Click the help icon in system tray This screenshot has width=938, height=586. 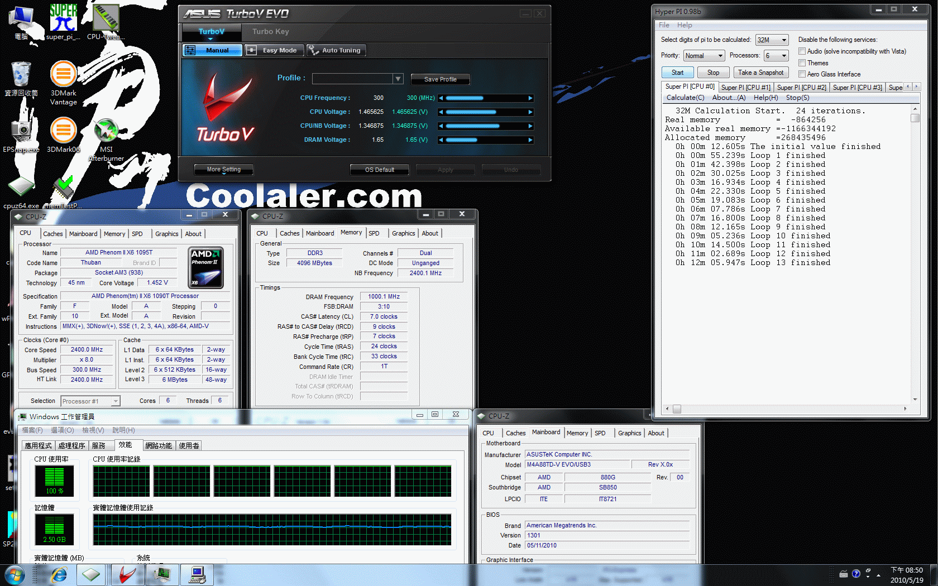click(x=856, y=574)
